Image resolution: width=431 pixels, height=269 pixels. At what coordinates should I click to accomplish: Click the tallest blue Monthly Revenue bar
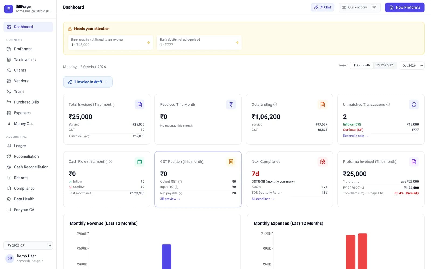pos(166,257)
